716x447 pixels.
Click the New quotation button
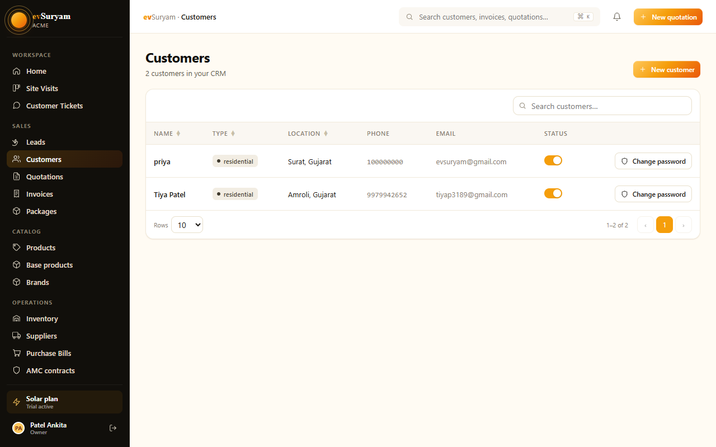pyautogui.click(x=668, y=17)
